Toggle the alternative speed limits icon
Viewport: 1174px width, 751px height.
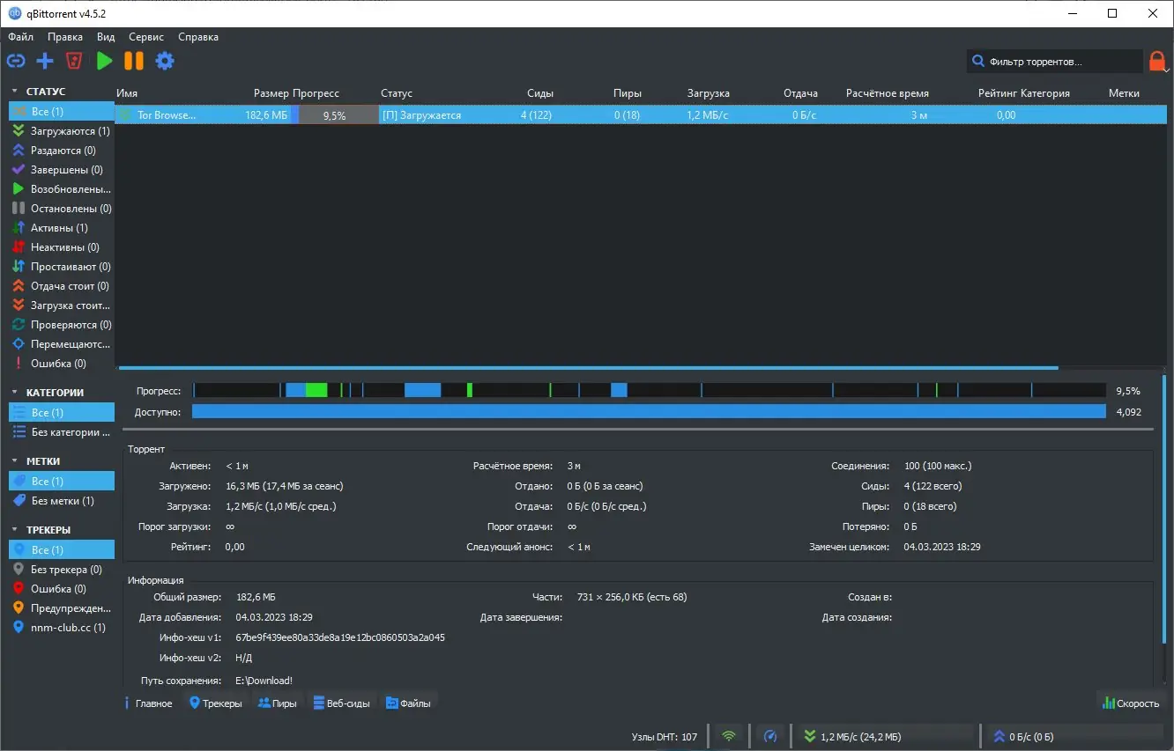point(770,736)
